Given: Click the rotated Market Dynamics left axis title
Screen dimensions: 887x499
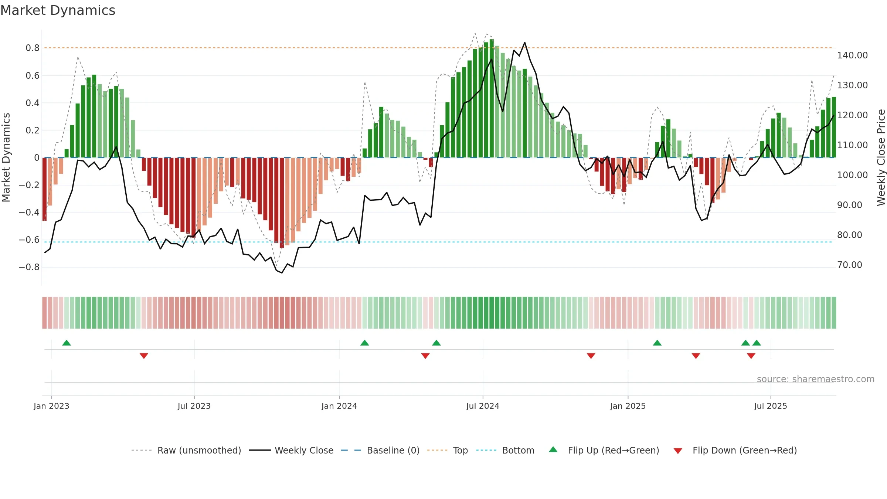Looking at the screenshot, I should (x=6, y=157).
